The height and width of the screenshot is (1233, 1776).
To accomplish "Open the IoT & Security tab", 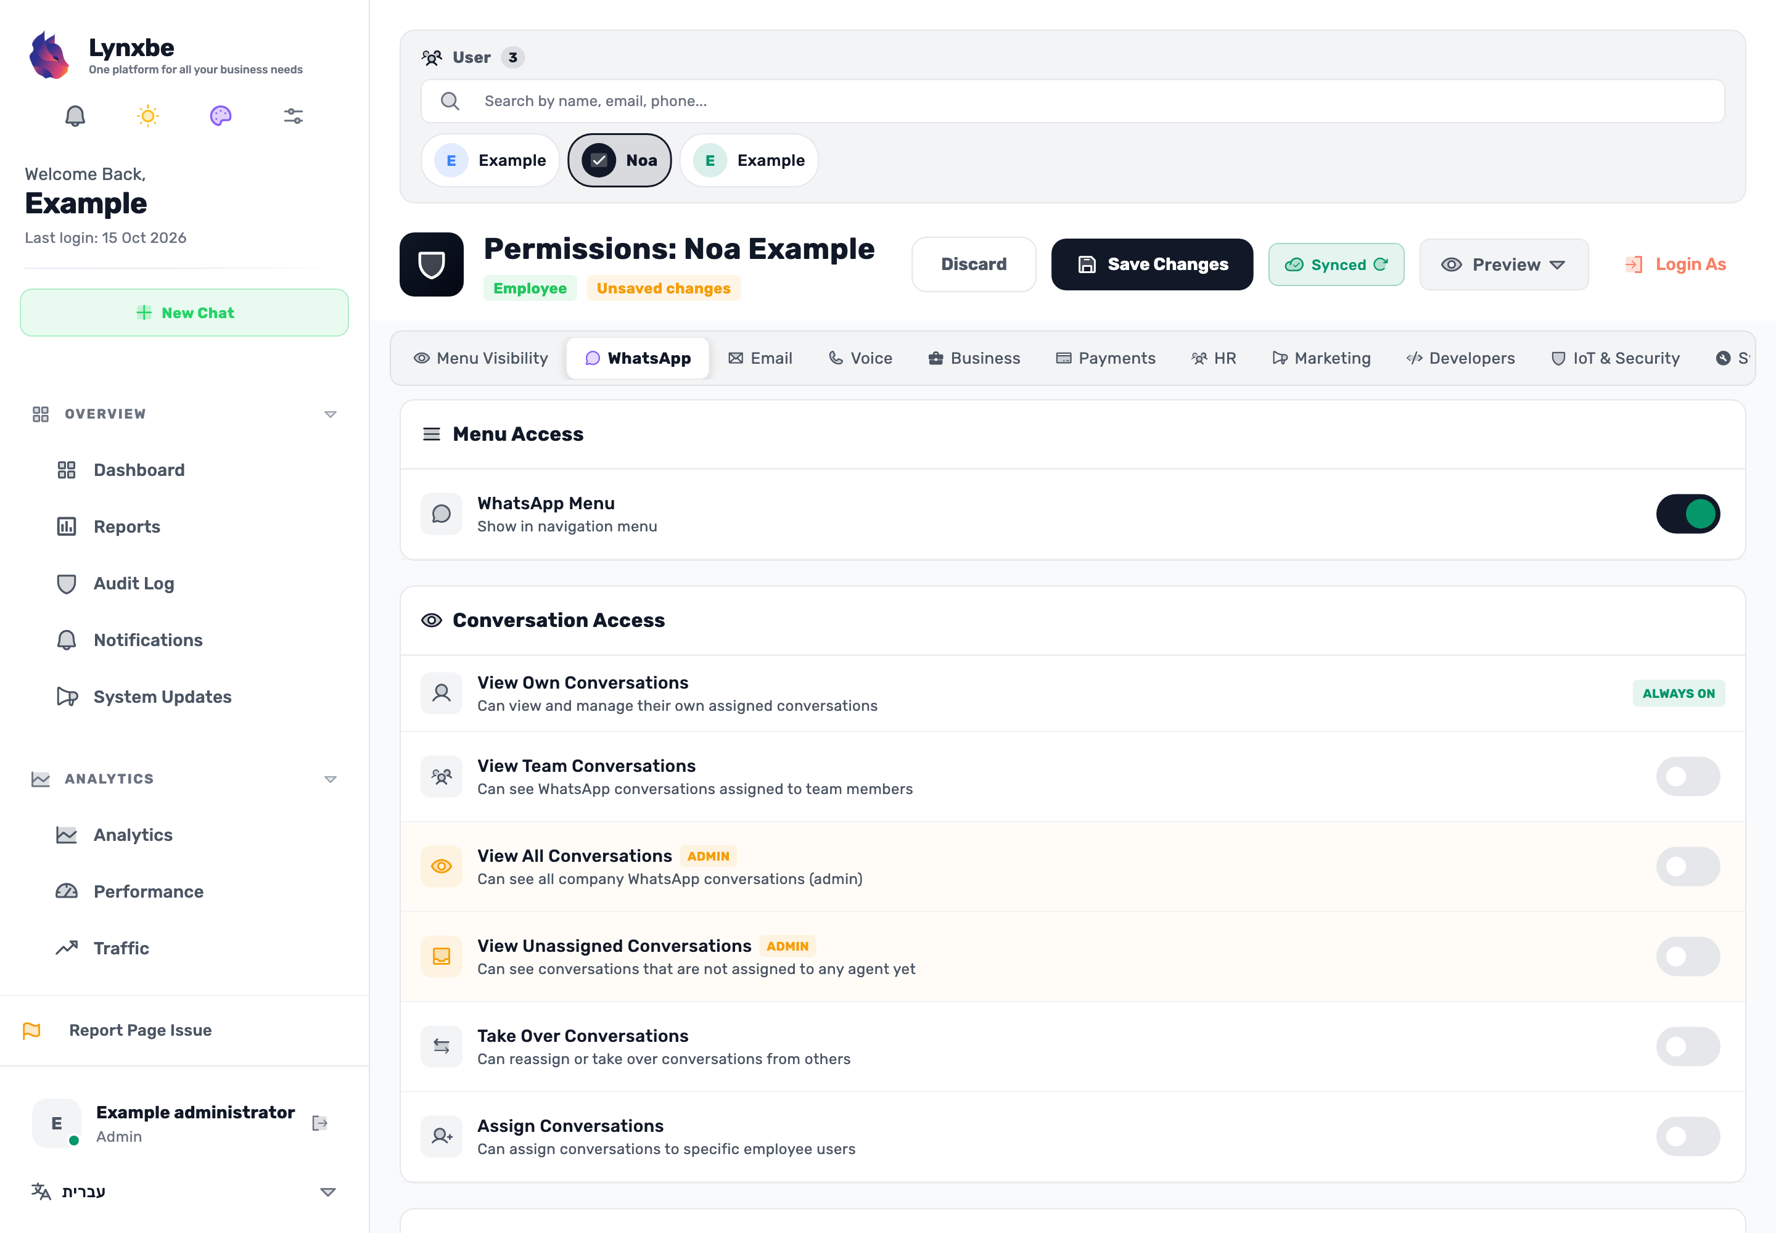I will tap(1615, 358).
